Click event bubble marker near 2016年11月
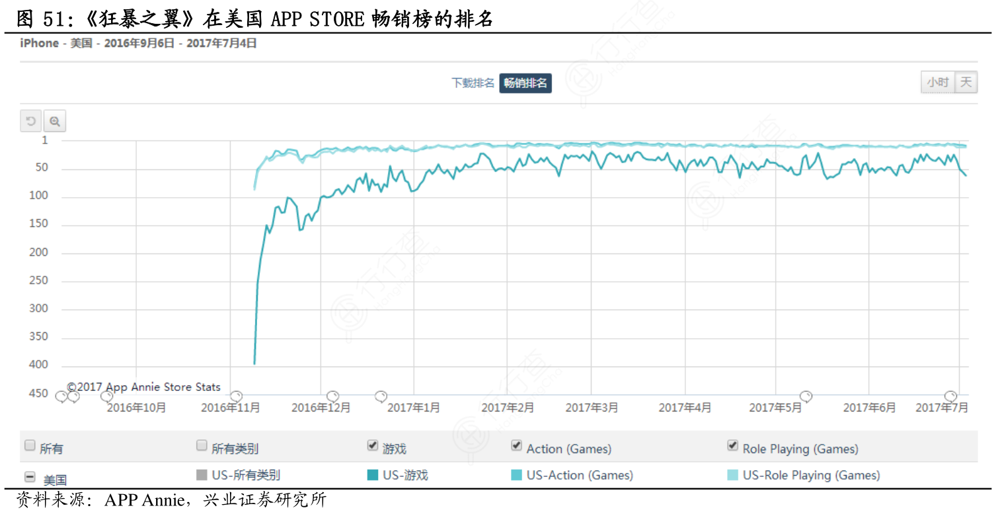Screen dimensions: 996x518 coord(236,396)
